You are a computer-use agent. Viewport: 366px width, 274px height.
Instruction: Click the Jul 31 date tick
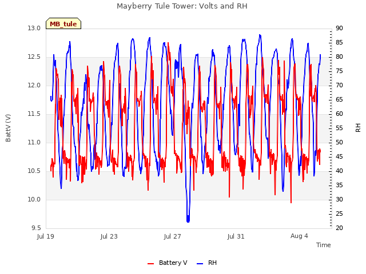pyautogui.click(x=236, y=236)
